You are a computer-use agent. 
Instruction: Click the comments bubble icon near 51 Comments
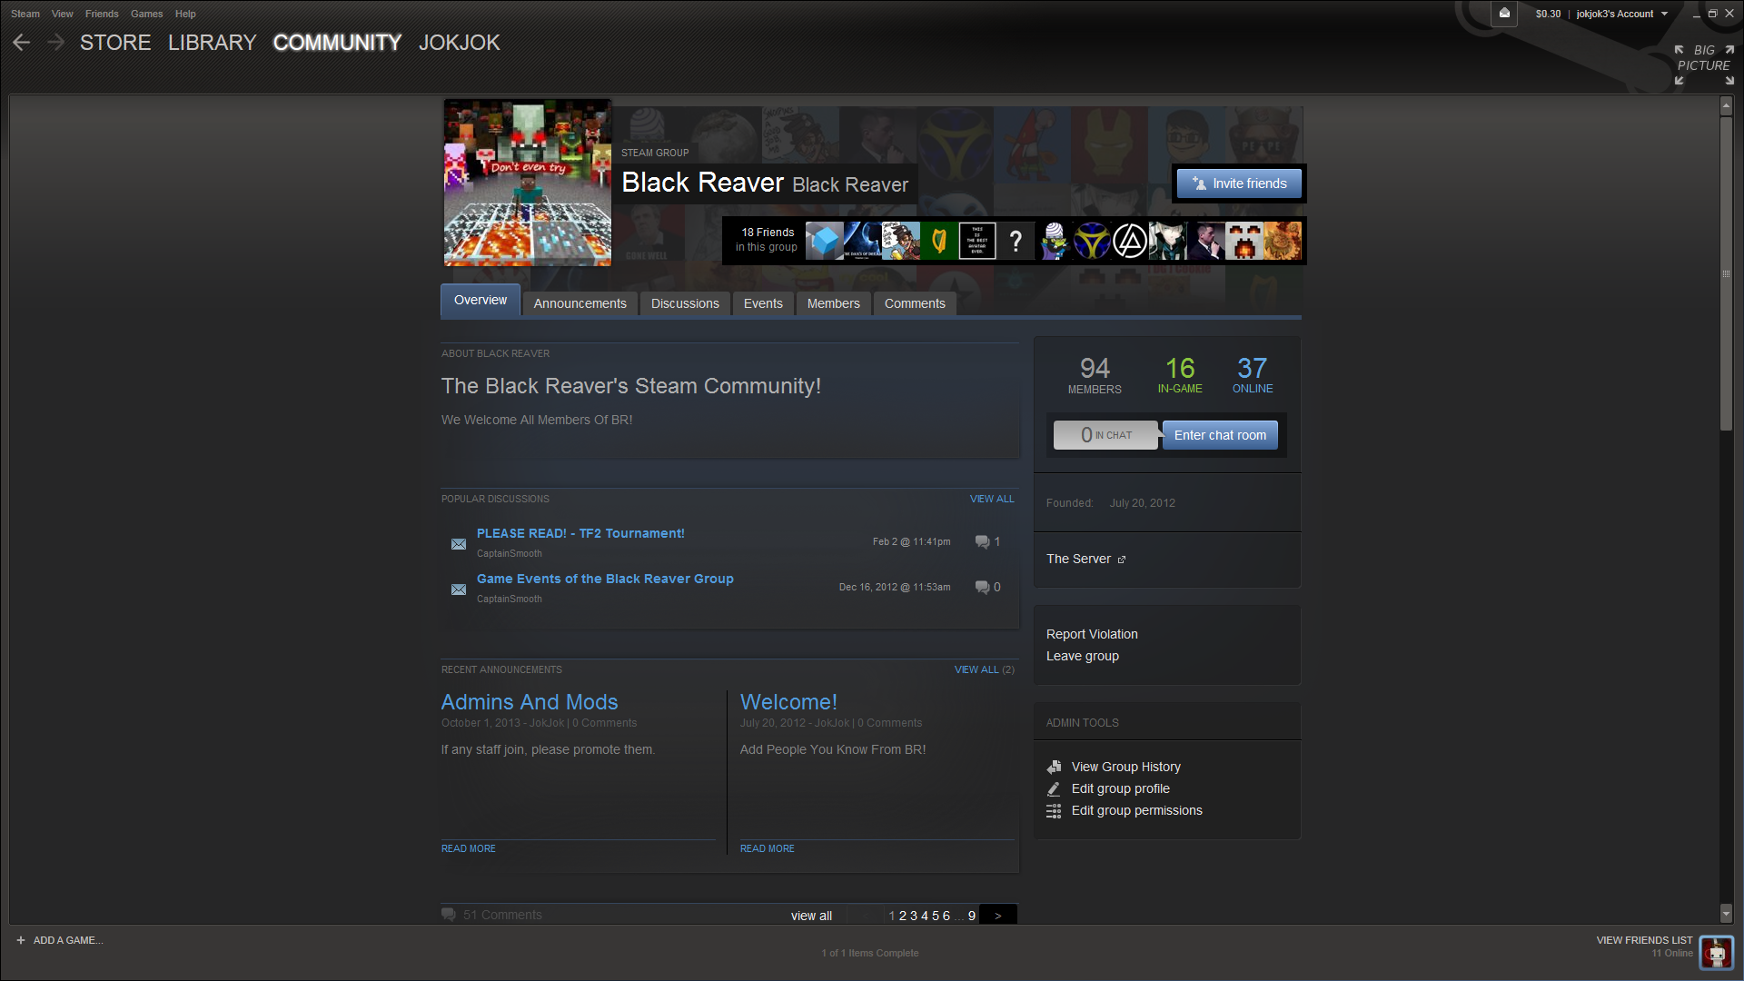pos(449,914)
